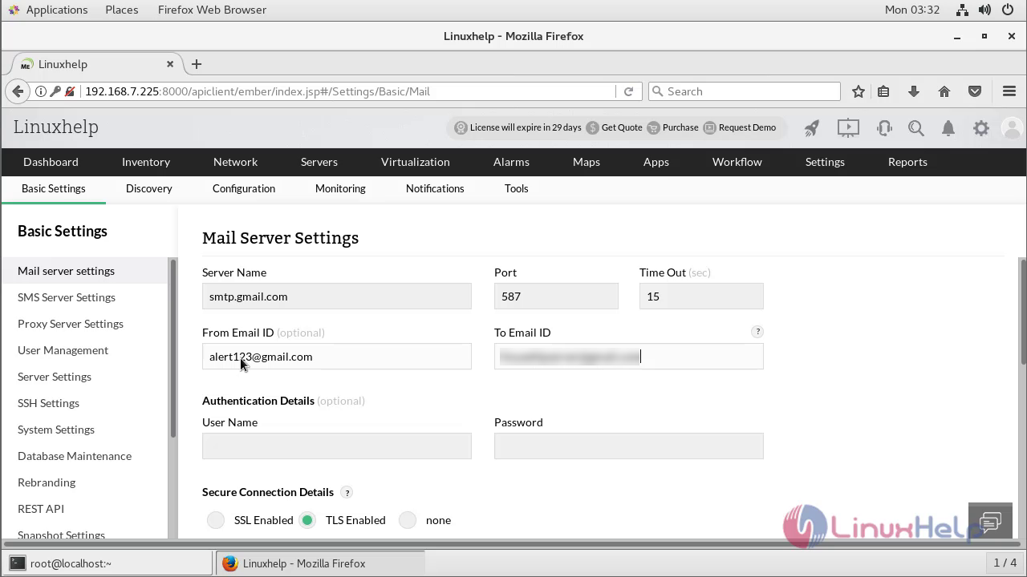Select the SSL Enabled radio button

216,520
